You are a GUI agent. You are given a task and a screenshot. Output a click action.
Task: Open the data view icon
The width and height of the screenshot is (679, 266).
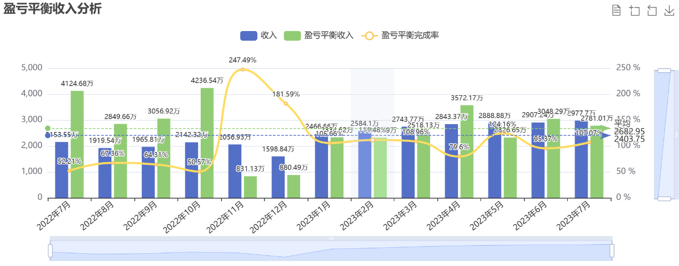[x=616, y=11]
